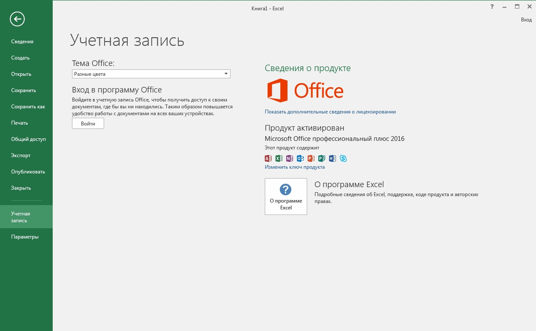536x331 pixels.
Task: Click the Outlook app icon
Action: pyautogui.click(x=300, y=158)
